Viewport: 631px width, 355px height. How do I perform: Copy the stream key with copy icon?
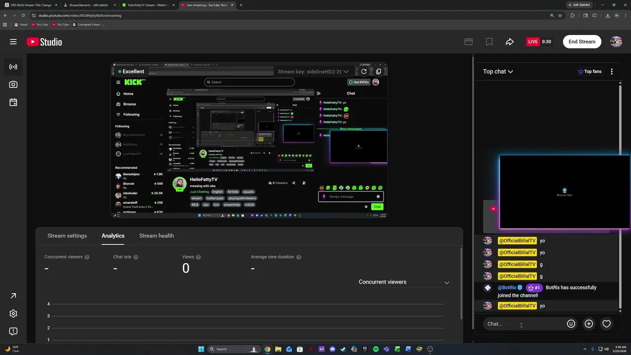coord(379,71)
